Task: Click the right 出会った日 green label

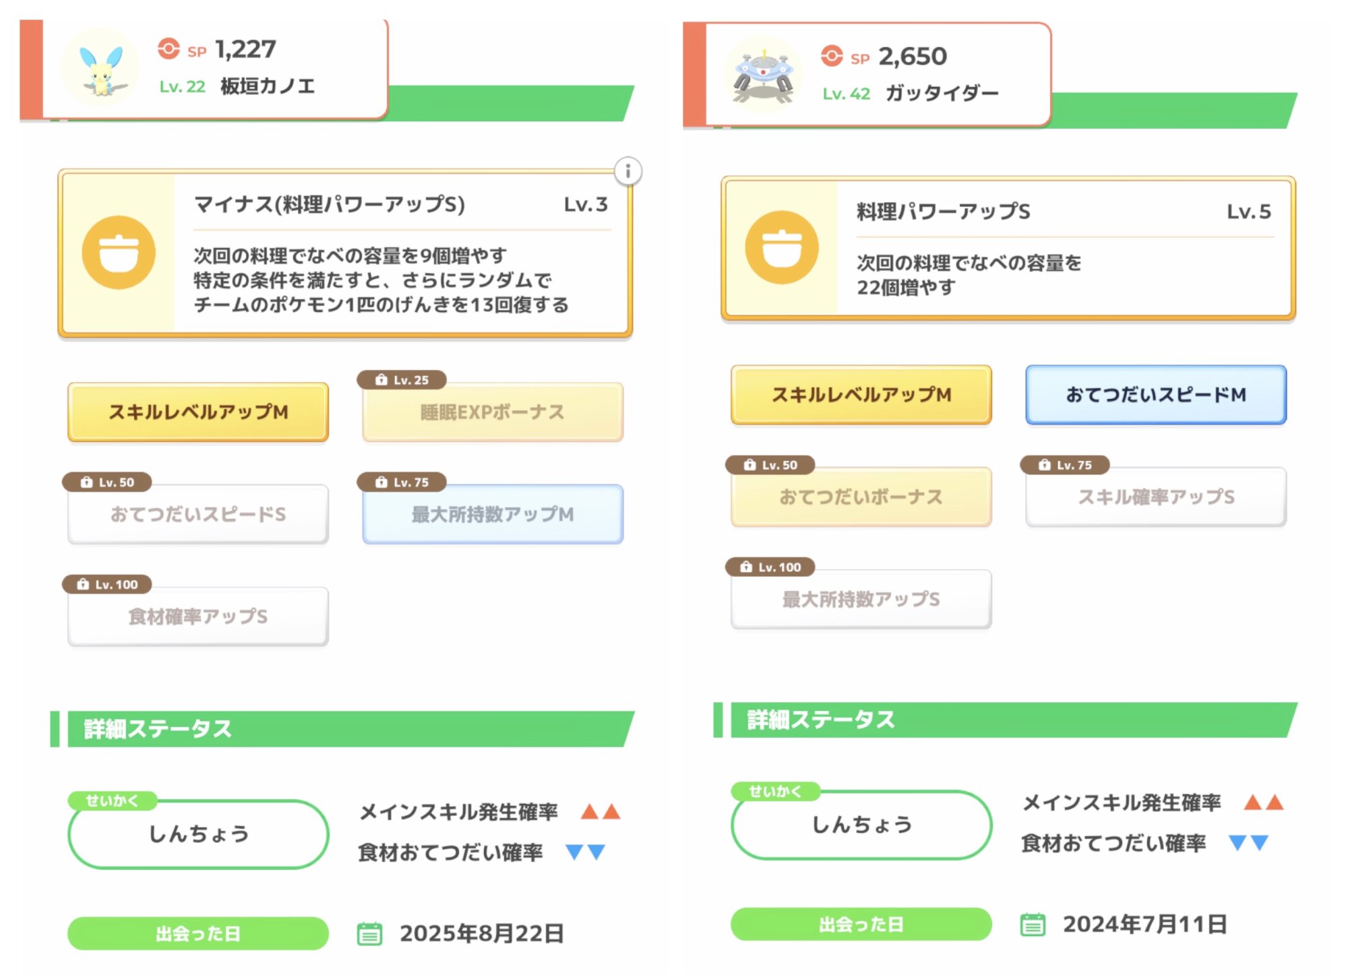Action: pos(861,924)
